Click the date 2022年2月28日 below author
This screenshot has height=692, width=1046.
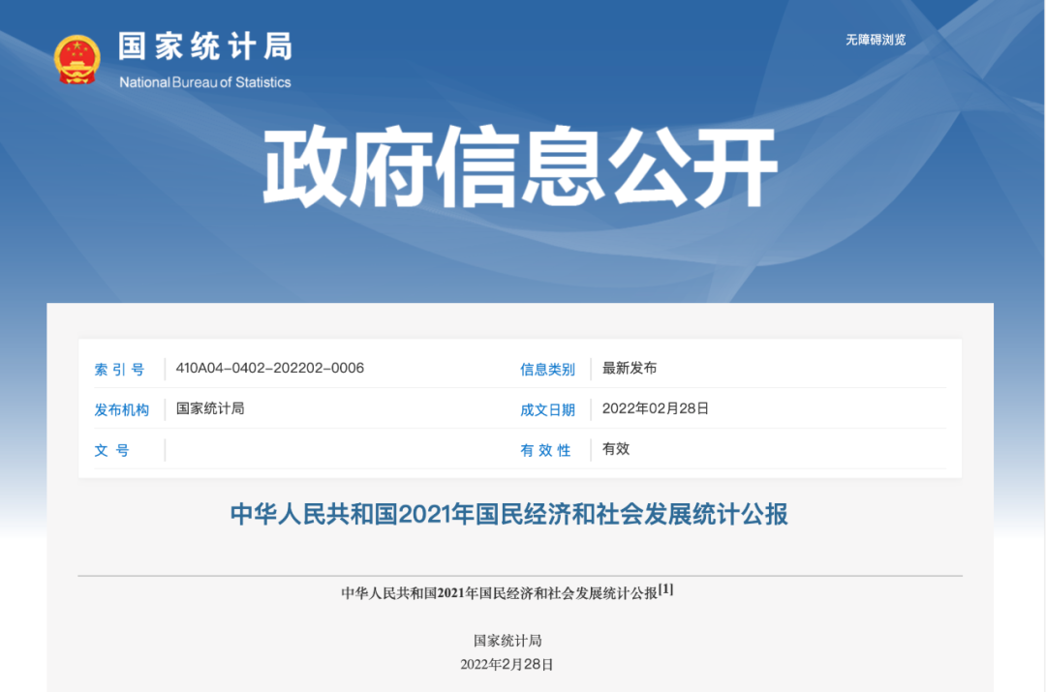(x=507, y=665)
